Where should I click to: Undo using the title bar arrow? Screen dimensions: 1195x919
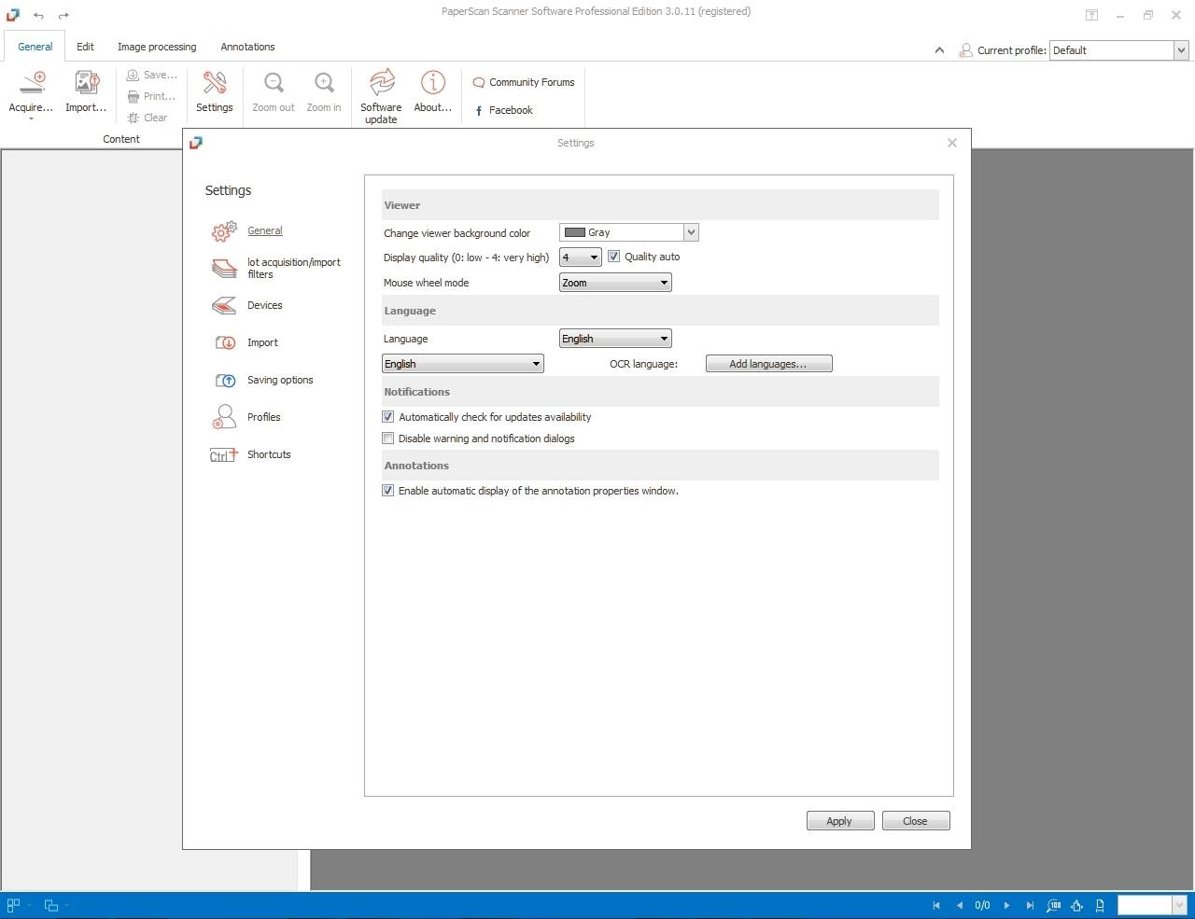pos(38,15)
